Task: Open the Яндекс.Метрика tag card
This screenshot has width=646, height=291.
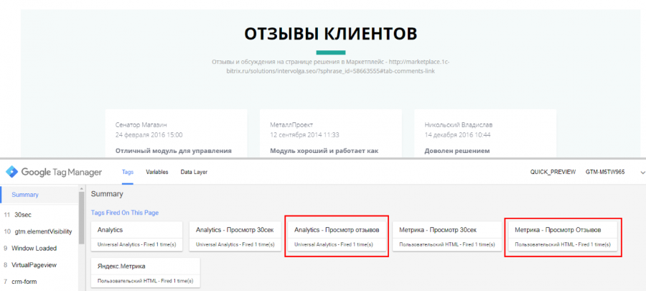Action: click(146, 273)
